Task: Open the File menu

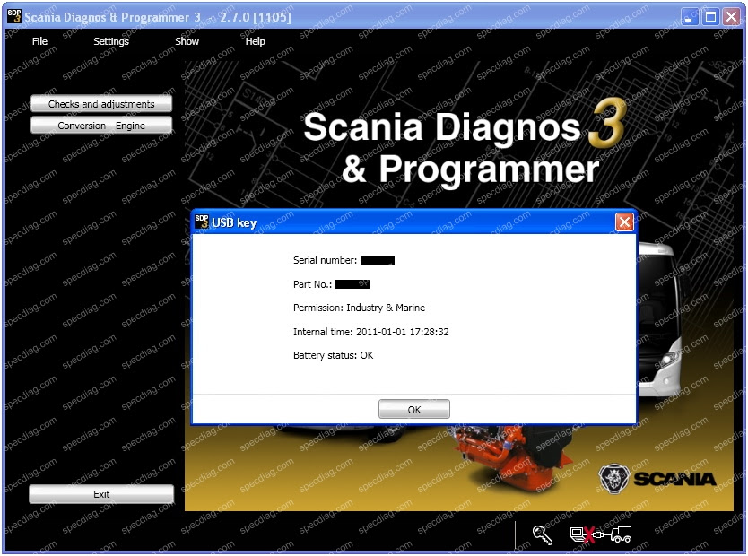Action: pyautogui.click(x=39, y=41)
